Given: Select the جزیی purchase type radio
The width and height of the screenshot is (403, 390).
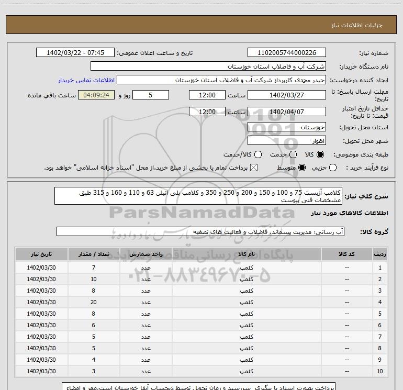Looking at the screenshot, I should point(333,168).
